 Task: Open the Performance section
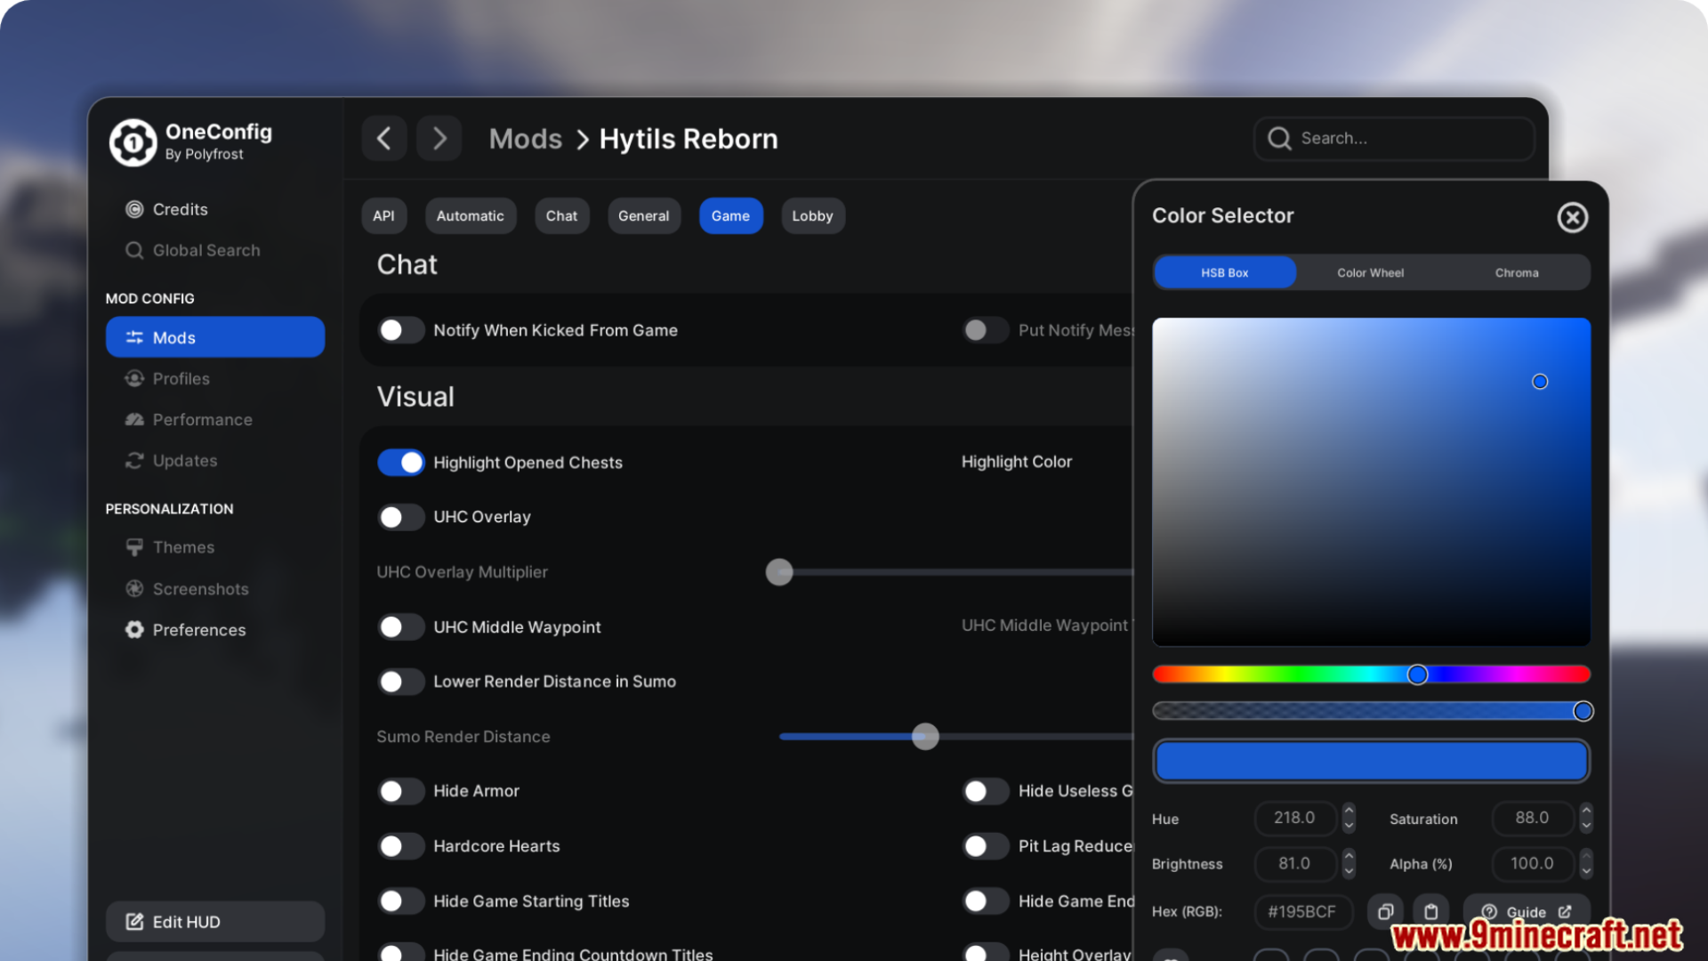pos(189,419)
